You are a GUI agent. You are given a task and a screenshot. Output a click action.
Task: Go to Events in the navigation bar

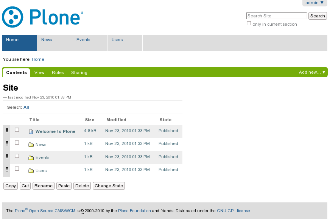pos(83,40)
